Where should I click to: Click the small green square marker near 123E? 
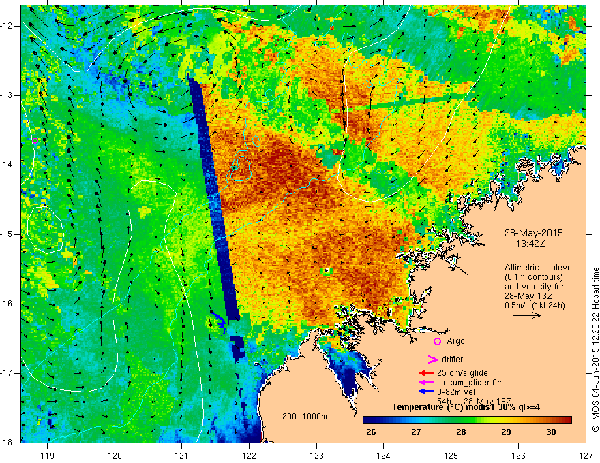(326, 271)
